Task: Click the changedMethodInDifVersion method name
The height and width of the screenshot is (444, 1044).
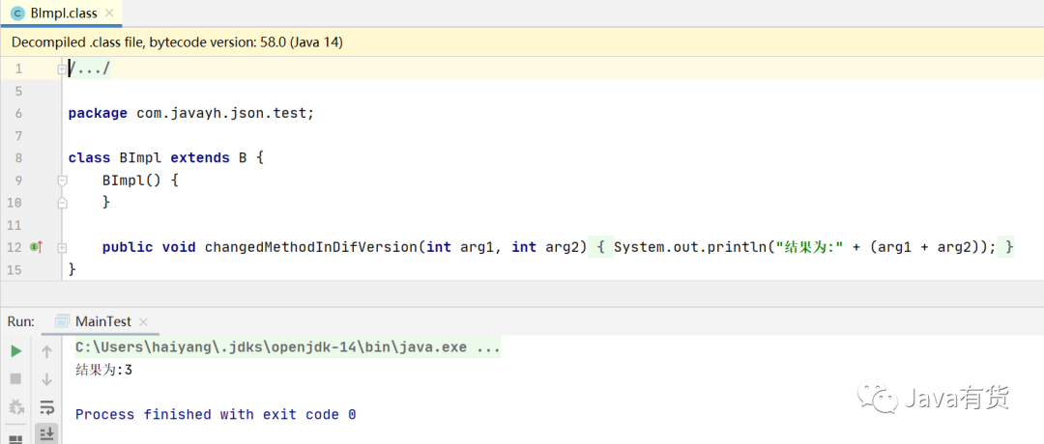Action: point(311,247)
